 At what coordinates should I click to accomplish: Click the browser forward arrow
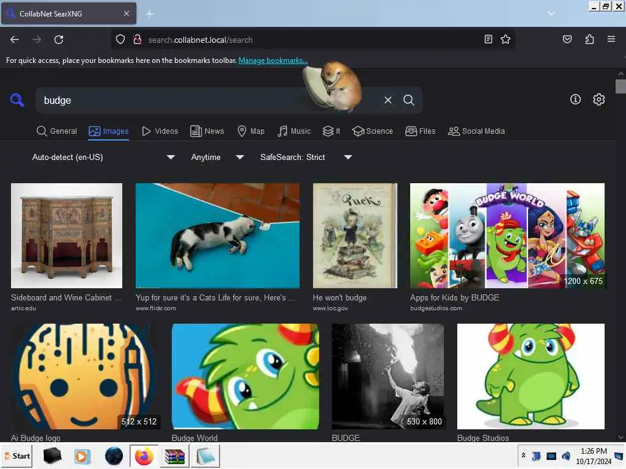click(37, 40)
